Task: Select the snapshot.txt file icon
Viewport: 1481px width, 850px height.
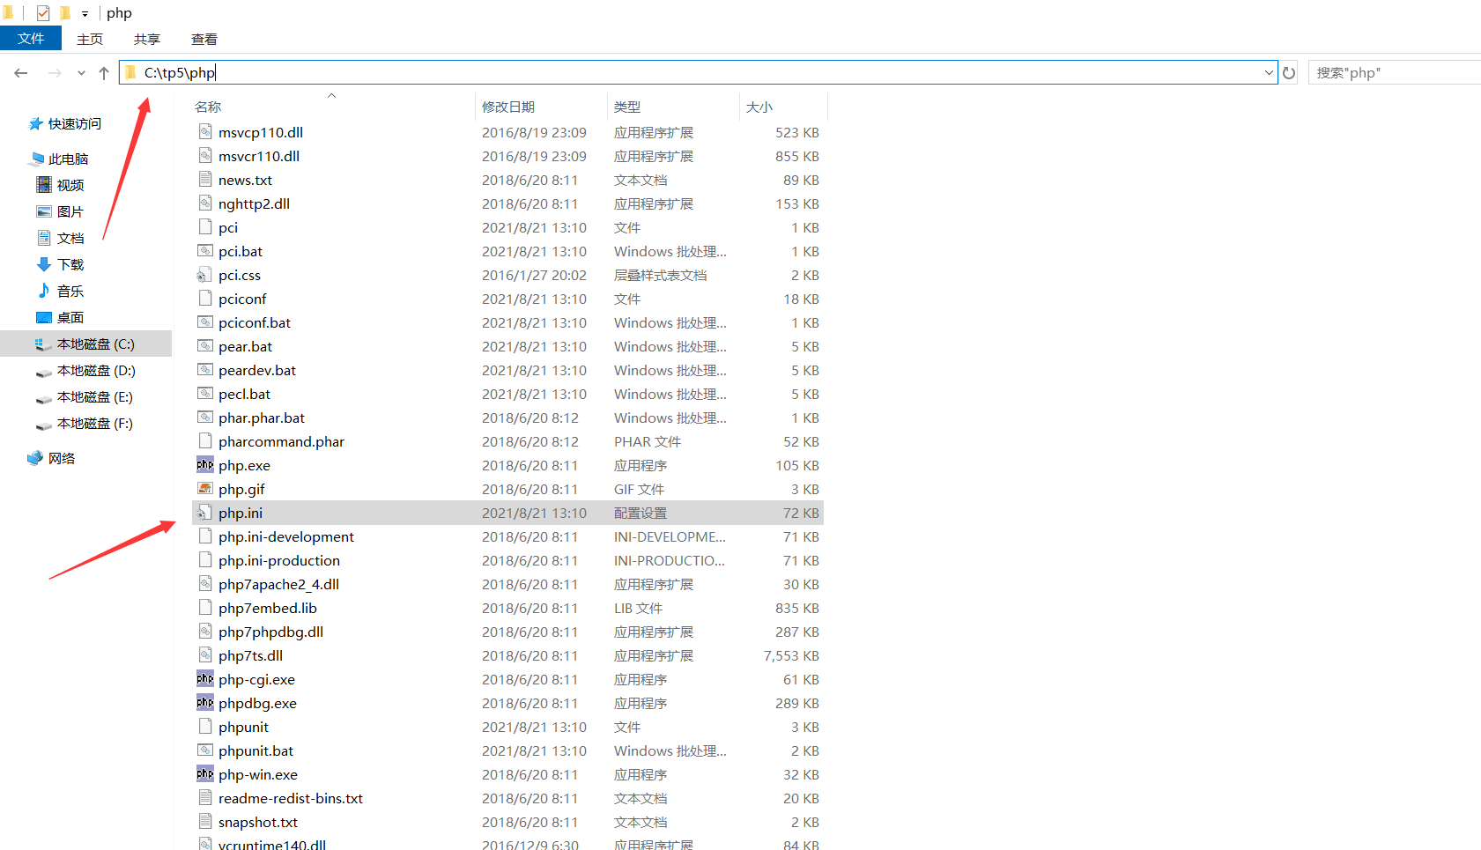Action: tap(205, 822)
